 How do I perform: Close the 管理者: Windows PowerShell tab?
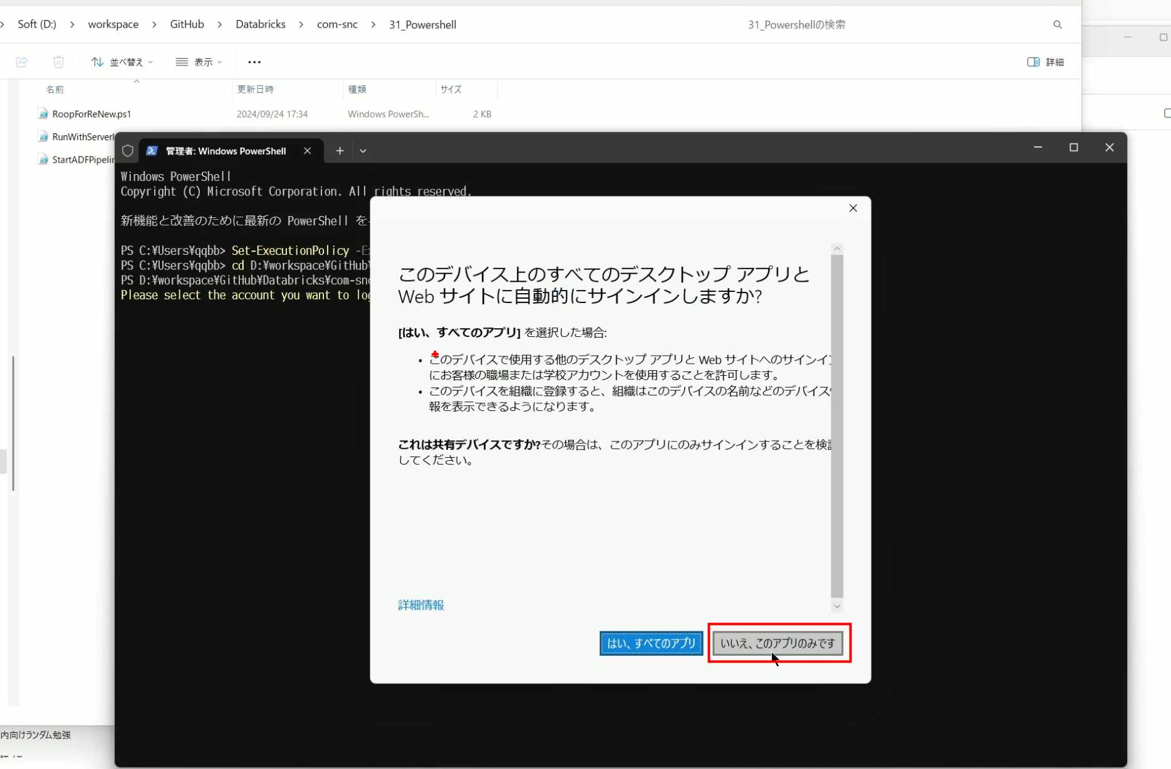click(x=307, y=151)
